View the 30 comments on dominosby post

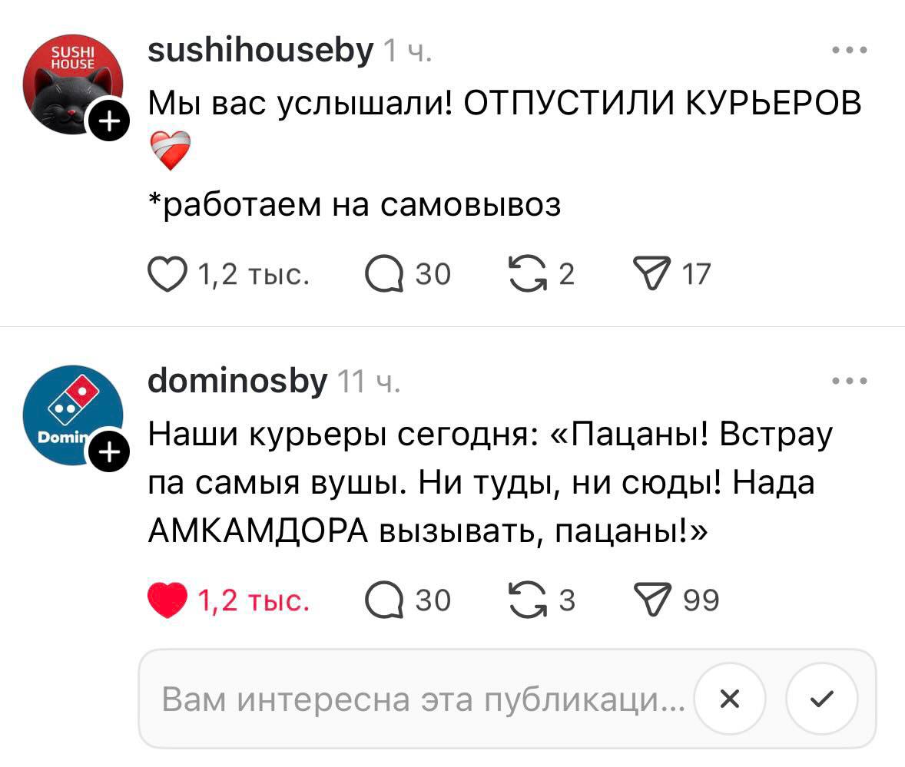tap(387, 600)
